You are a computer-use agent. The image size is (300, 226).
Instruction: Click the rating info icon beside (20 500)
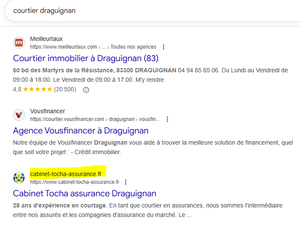(x=86, y=90)
